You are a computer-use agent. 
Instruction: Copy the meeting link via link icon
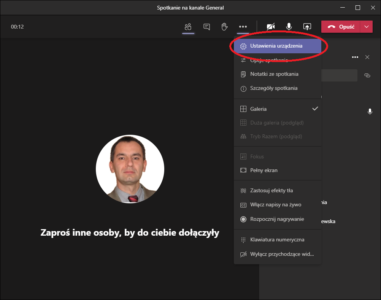click(x=367, y=75)
